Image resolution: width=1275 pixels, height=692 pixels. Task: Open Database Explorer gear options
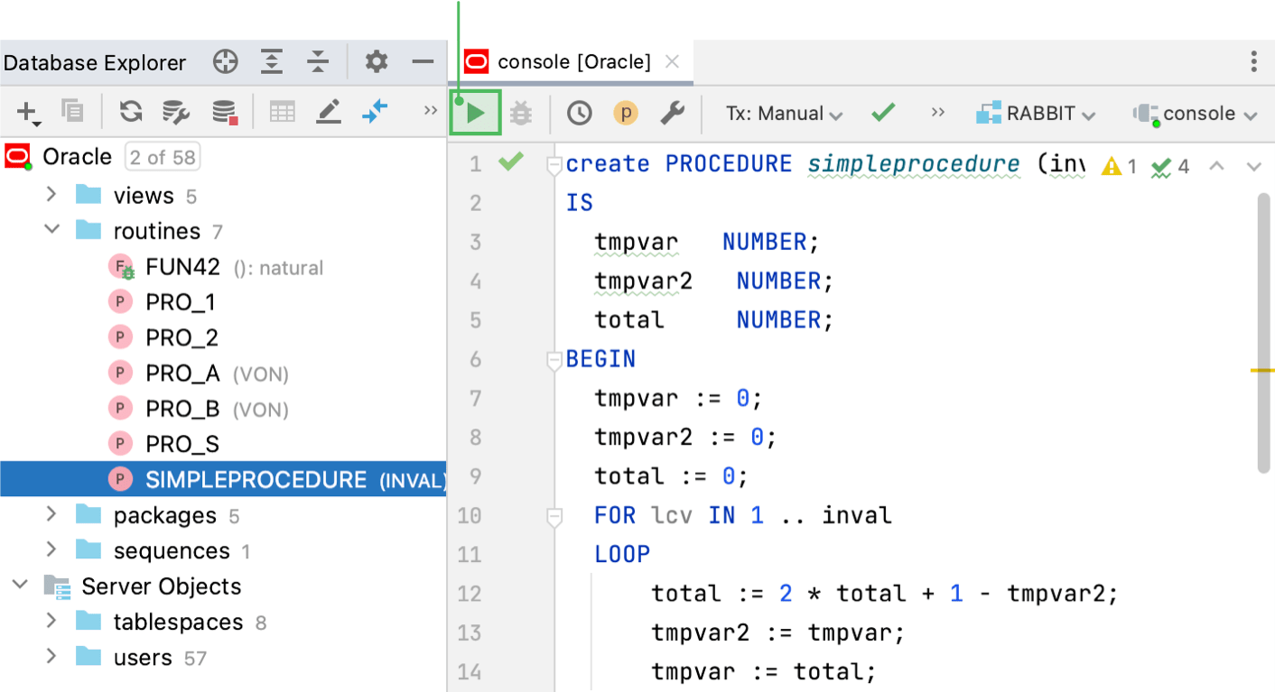377,62
